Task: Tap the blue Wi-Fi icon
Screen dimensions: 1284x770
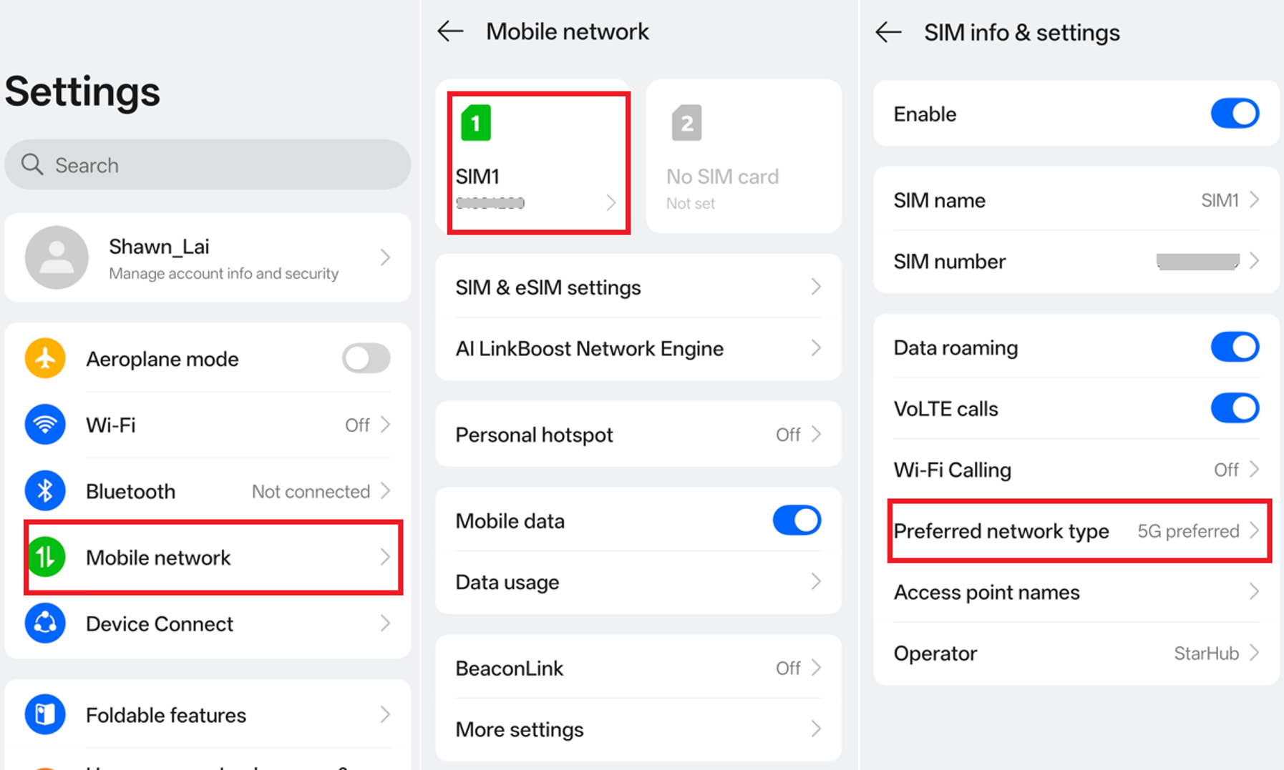Action: click(x=45, y=425)
